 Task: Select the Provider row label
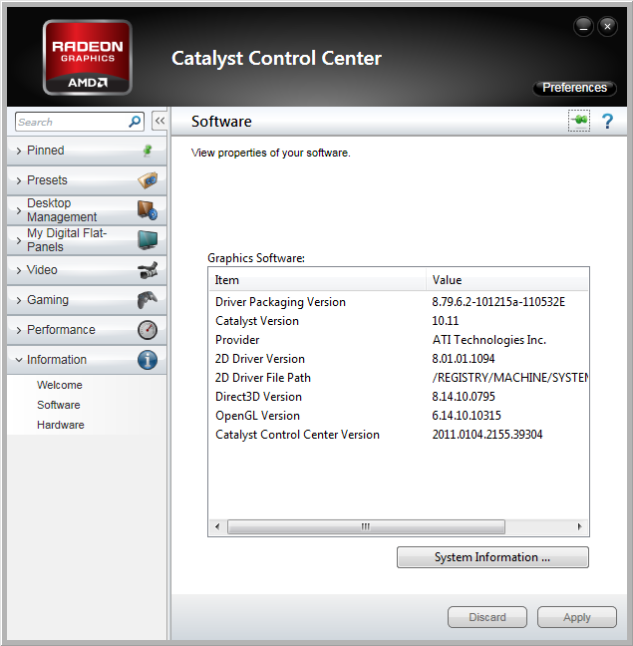[237, 340]
